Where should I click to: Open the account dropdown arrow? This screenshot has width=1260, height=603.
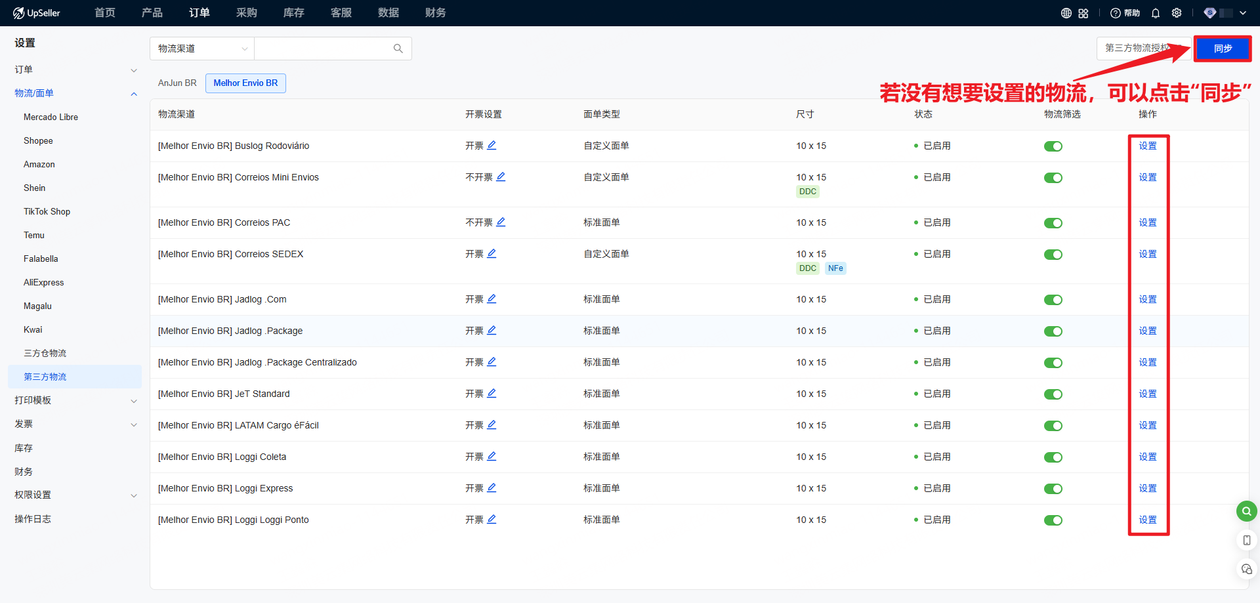1243,13
